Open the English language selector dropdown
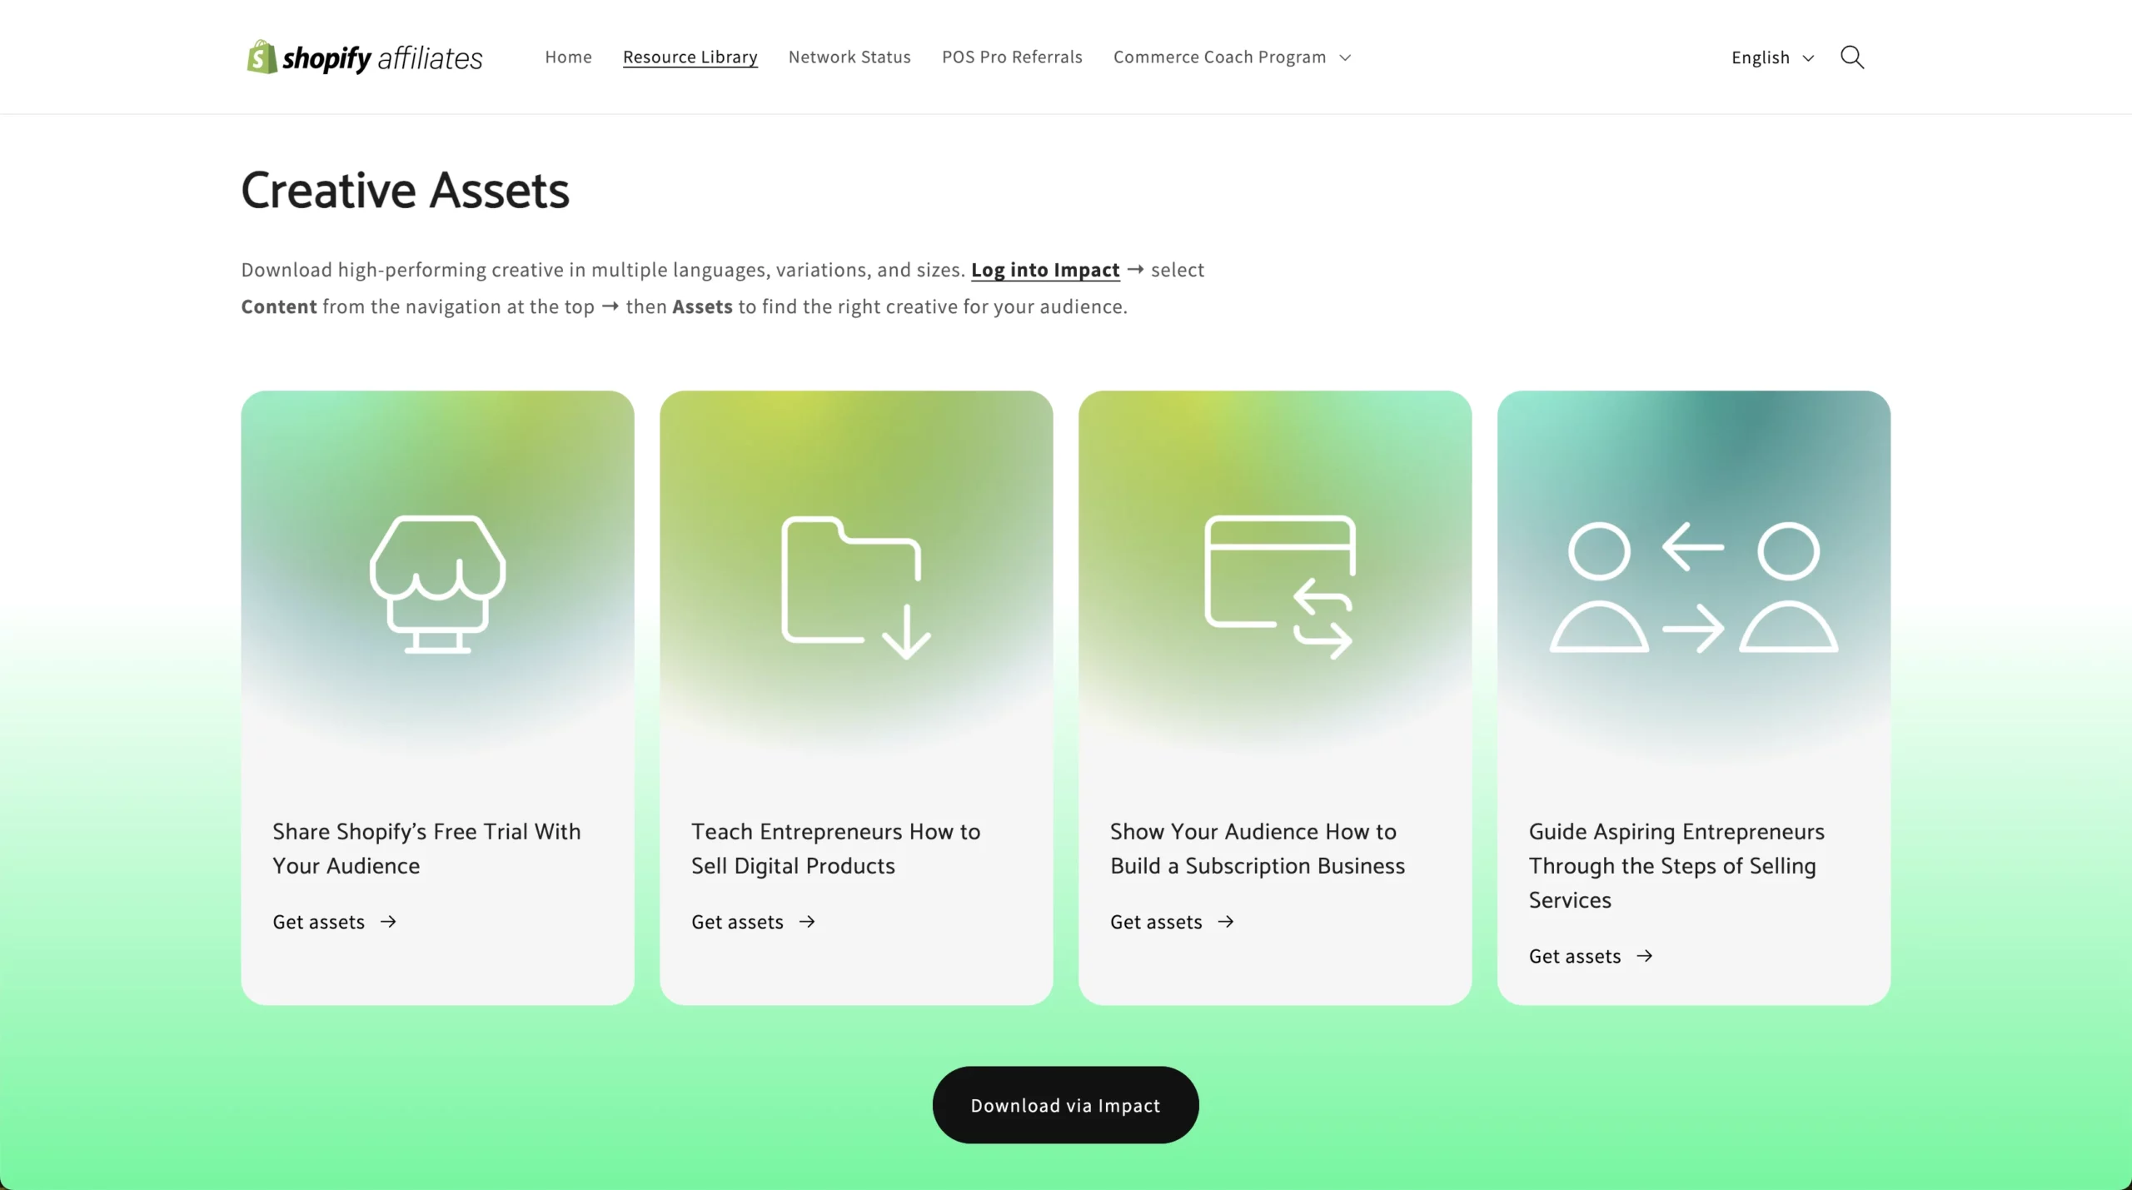Screen dimensions: 2132x1190 point(1773,56)
